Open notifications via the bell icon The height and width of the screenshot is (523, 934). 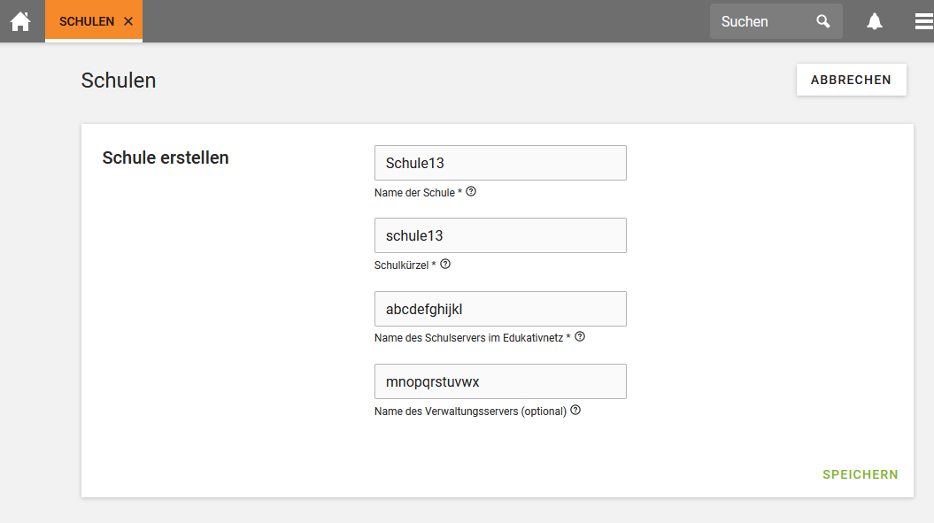tap(875, 21)
